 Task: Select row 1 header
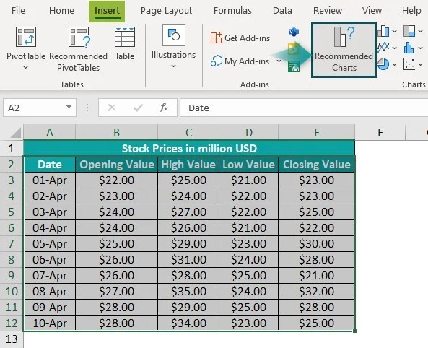[x=12, y=148]
